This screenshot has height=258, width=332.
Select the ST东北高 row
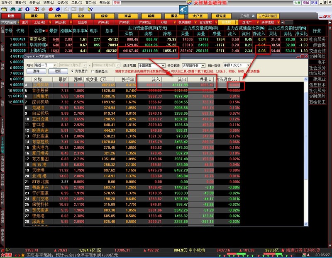click(132, 182)
